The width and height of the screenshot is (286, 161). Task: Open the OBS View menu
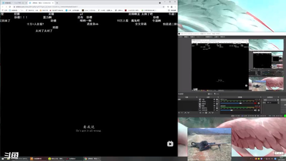tap(193, 37)
